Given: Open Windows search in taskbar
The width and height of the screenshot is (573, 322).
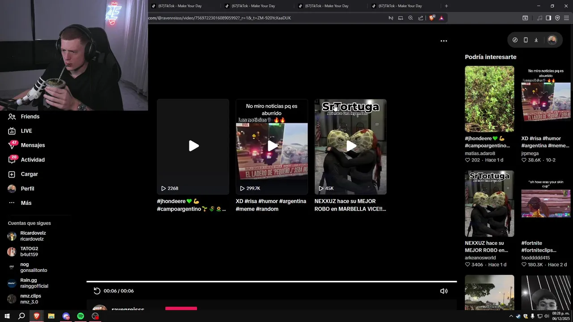Looking at the screenshot, I should coord(21,316).
